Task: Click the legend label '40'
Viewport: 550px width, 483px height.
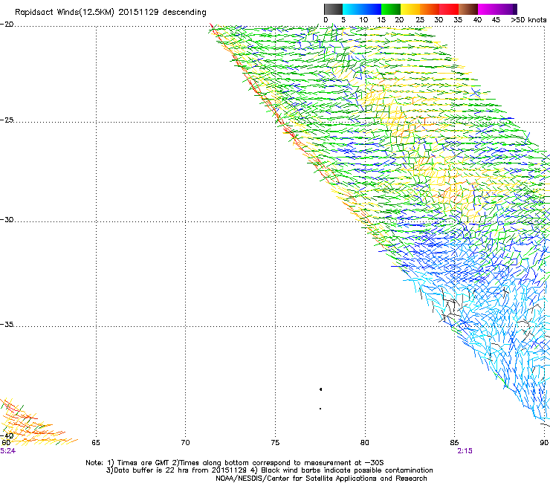Action: click(477, 20)
